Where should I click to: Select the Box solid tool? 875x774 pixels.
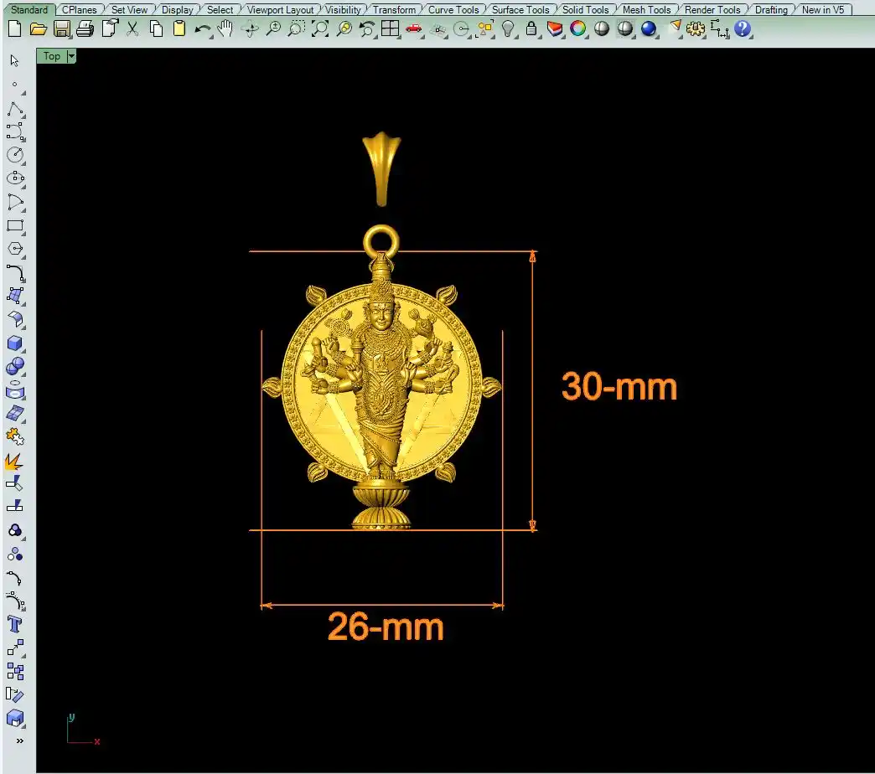coord(14,343)
